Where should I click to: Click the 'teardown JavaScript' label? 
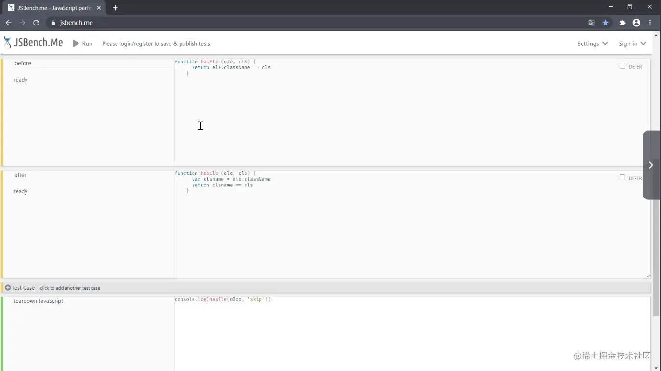pyautogui.click(x=39, y=301)
